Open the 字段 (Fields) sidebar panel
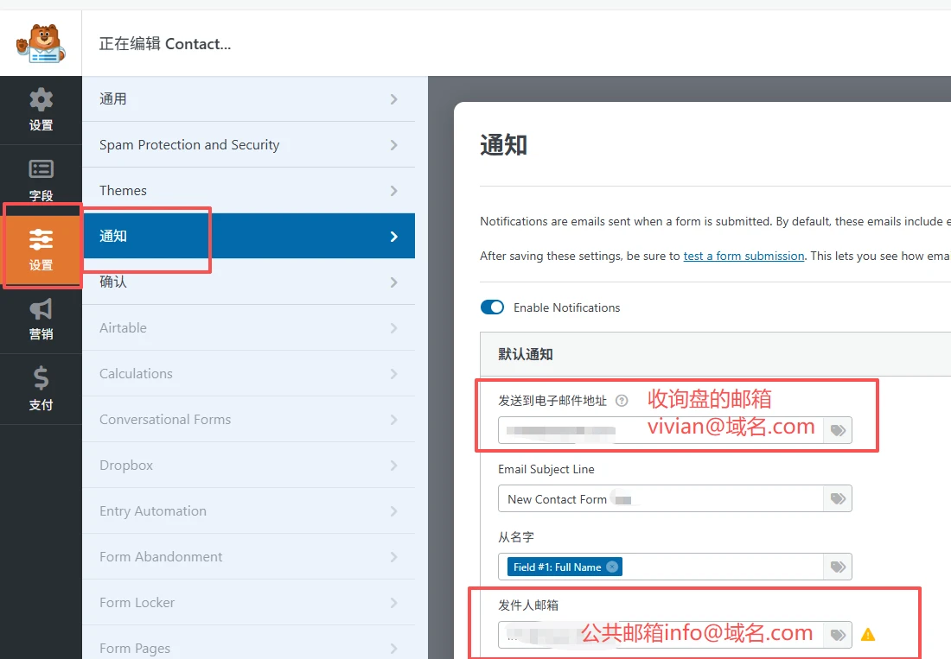This screenshot has height=659, width=951. [x=41, y=179]
